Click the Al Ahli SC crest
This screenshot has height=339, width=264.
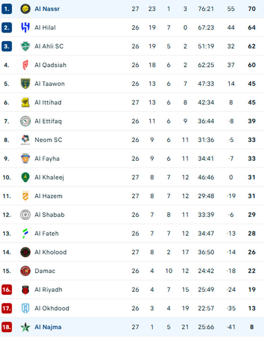click(x=25, y=46)
